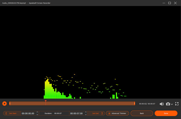Click the Duration 00:00:07 value
Screen dimensions: 181x119
(x=58, y=113)
